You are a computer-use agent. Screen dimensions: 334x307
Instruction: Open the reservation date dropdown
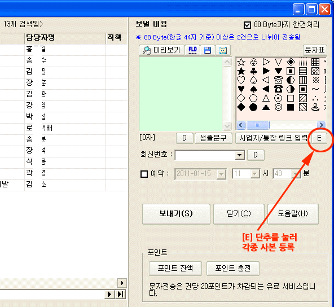(x=221, y=174)
